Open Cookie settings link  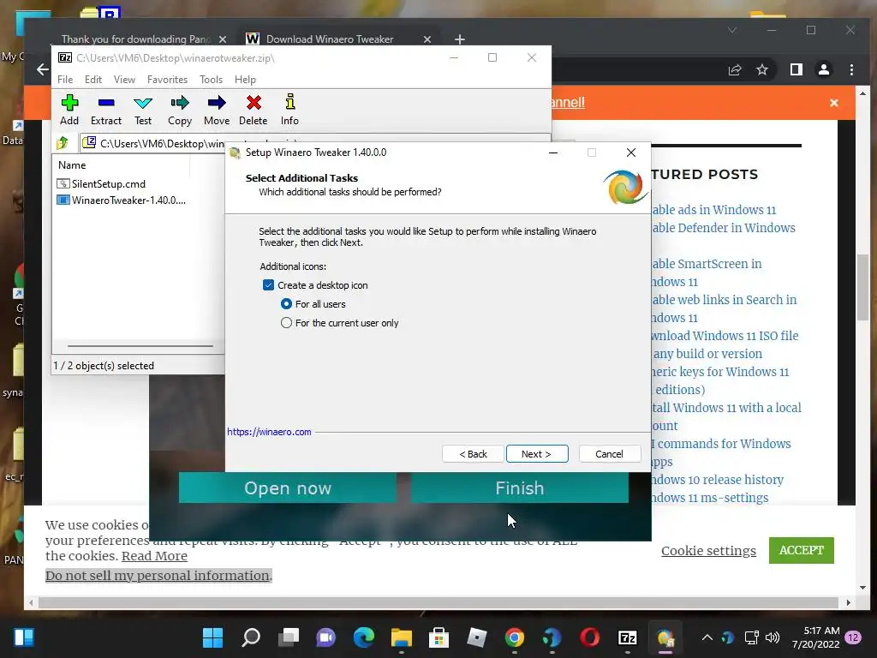pos(708,551)
